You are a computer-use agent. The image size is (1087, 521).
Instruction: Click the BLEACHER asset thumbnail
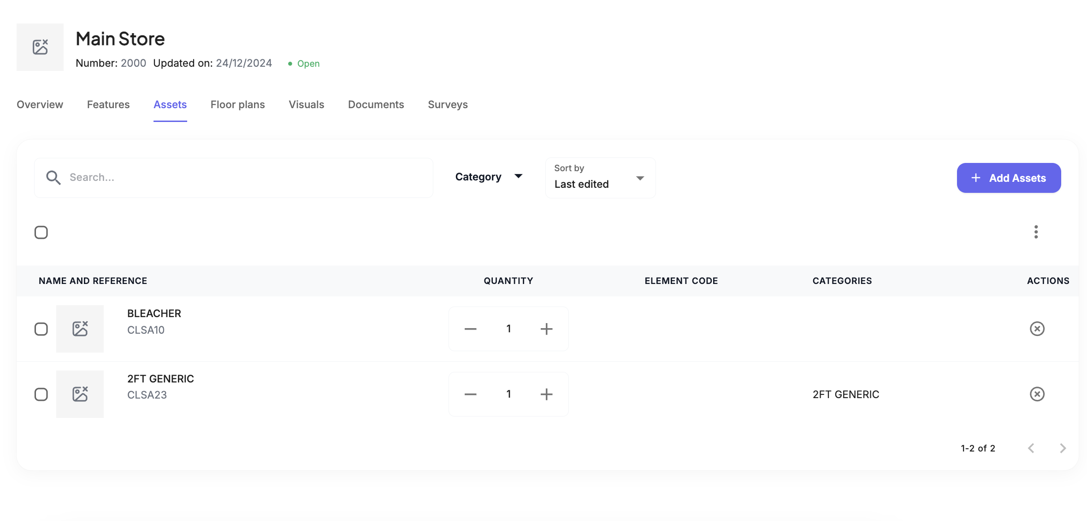80,329
